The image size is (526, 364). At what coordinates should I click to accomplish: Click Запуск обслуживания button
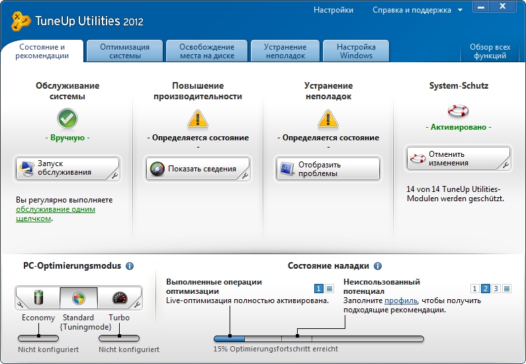coord(67,168)
